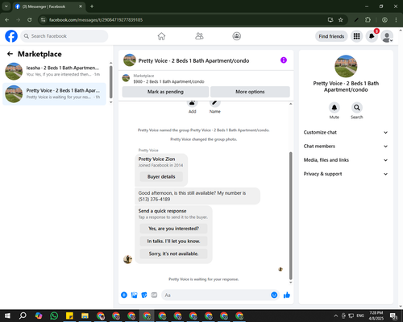Screen dimensions: 403x322
Task: Open a new browser tab
Action: [x=92, y=6]
